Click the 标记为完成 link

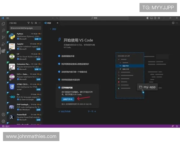coord(64,111)
